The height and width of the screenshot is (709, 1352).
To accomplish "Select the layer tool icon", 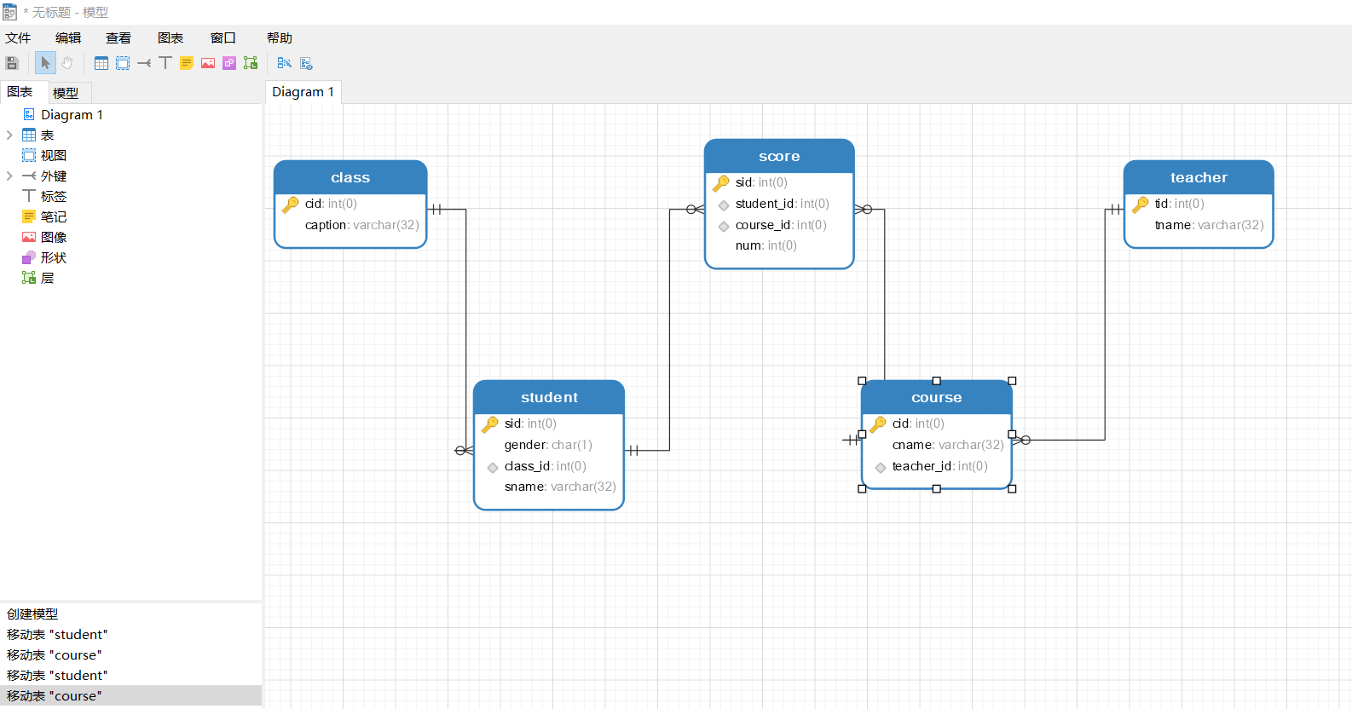I will click(251, 63).
